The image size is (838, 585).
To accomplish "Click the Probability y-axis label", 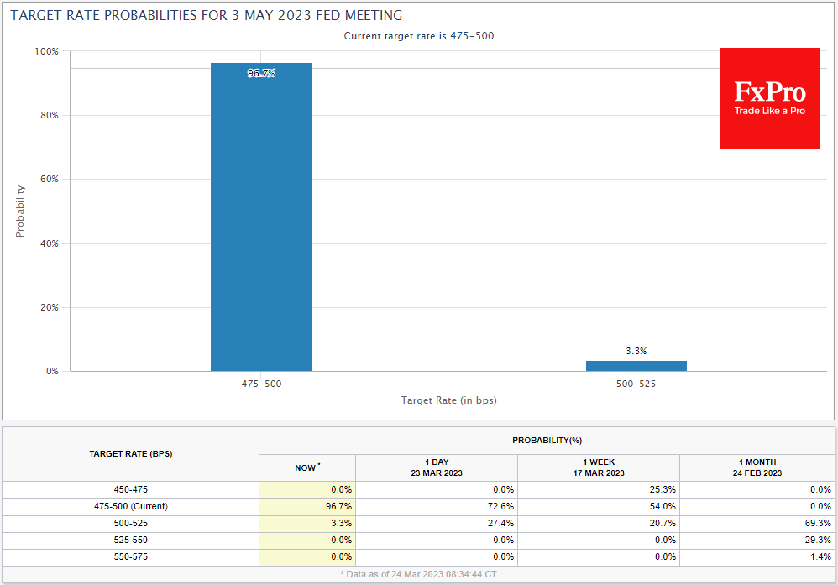I will pyautogui.click(x=20, y=211).
